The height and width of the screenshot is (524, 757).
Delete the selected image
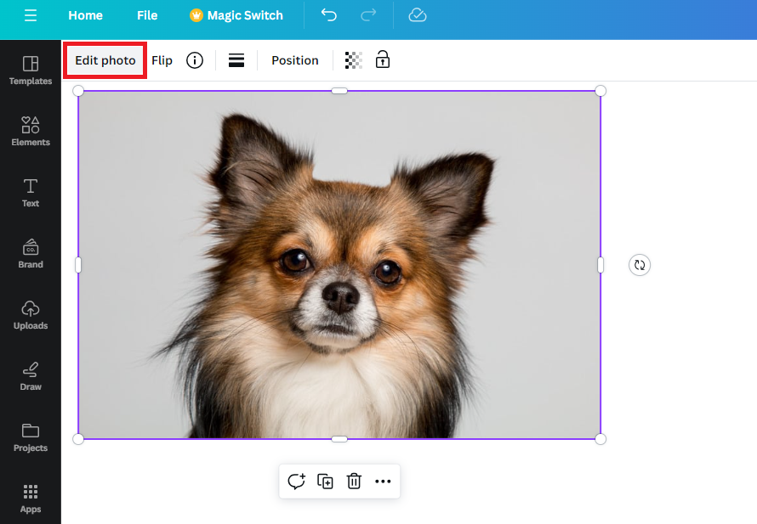coord(354,481)
